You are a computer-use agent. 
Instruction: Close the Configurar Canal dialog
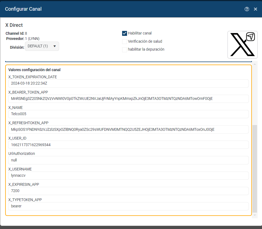[x=255, y=9]
